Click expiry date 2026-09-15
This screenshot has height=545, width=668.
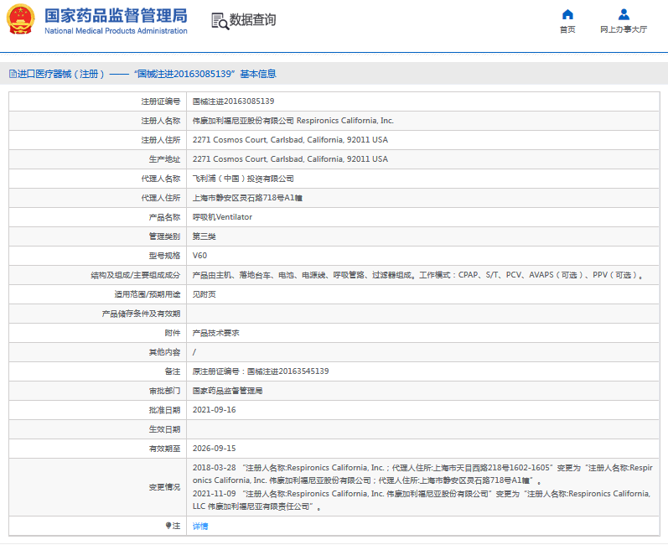point(215,449)
